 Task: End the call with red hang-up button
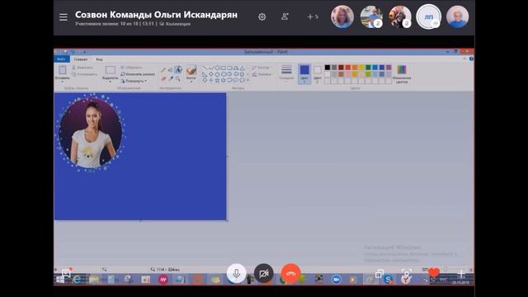pos(290,273)
